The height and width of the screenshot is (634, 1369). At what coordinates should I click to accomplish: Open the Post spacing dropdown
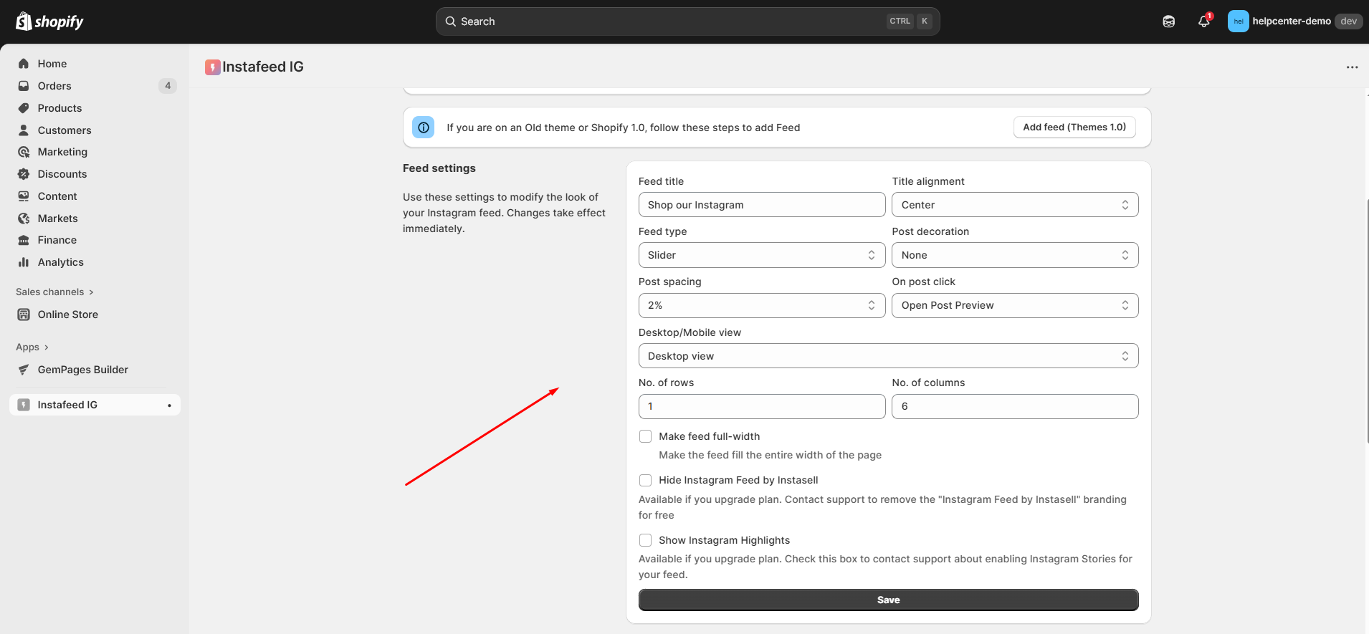coord(762,305)
